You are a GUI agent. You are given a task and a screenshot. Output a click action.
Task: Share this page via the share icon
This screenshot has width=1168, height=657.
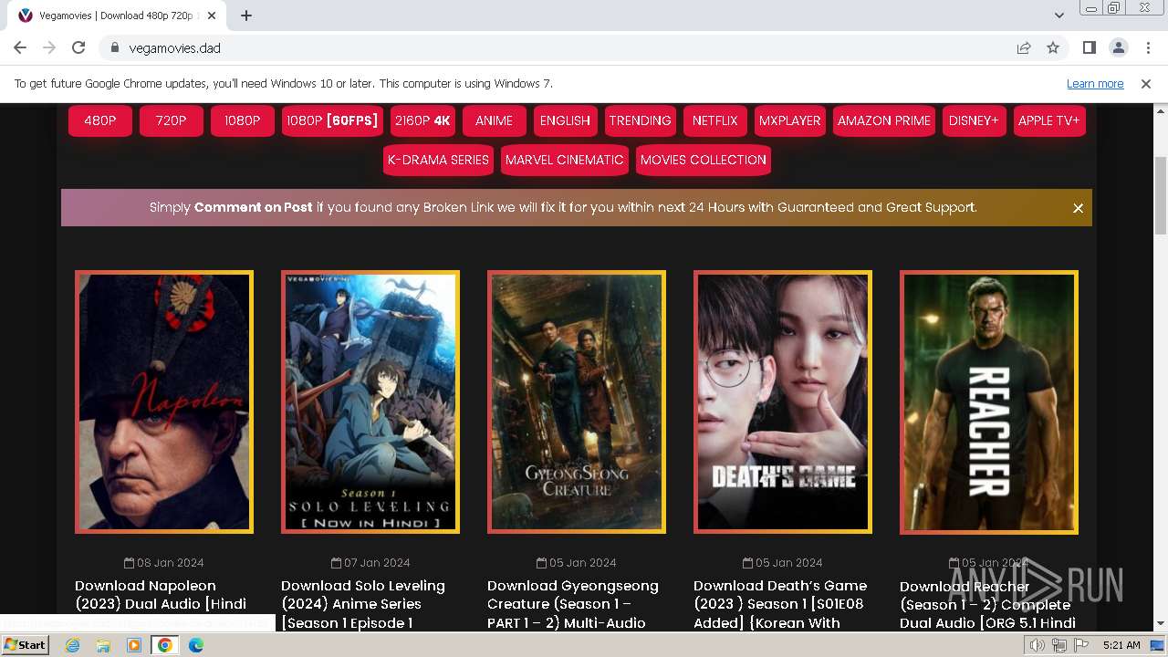1024,47
